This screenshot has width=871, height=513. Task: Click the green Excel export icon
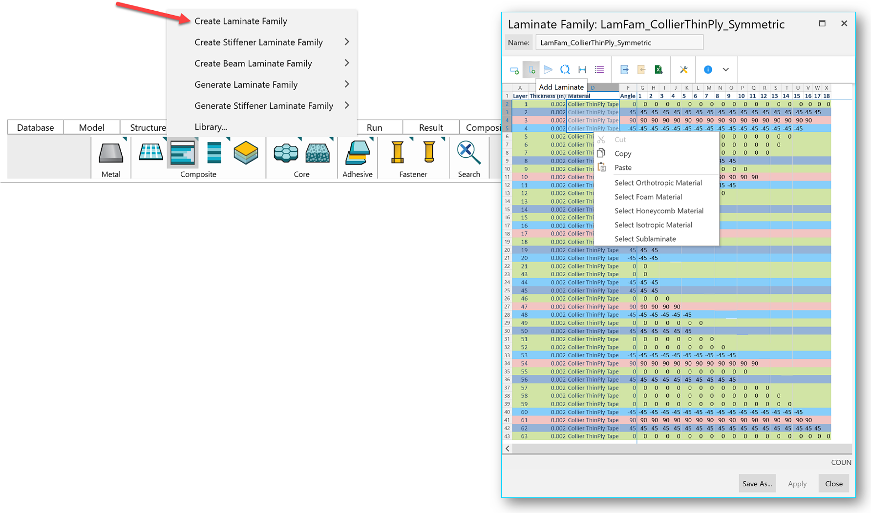pos(659,70)
